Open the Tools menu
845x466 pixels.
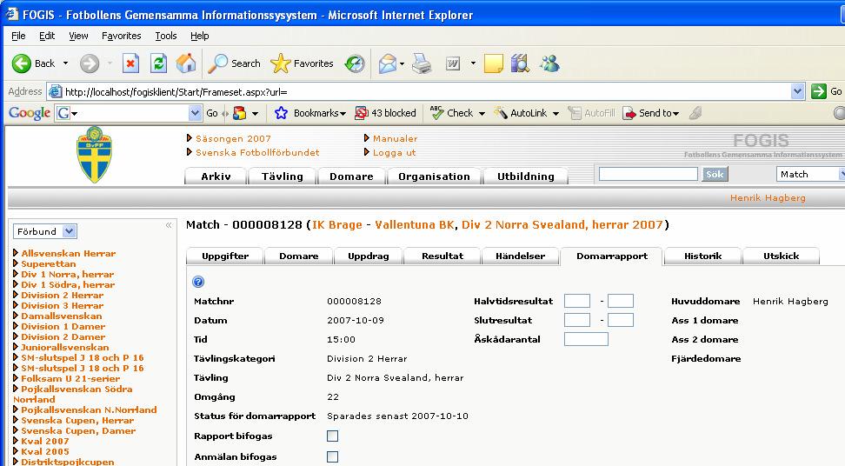tap(166, 36)
